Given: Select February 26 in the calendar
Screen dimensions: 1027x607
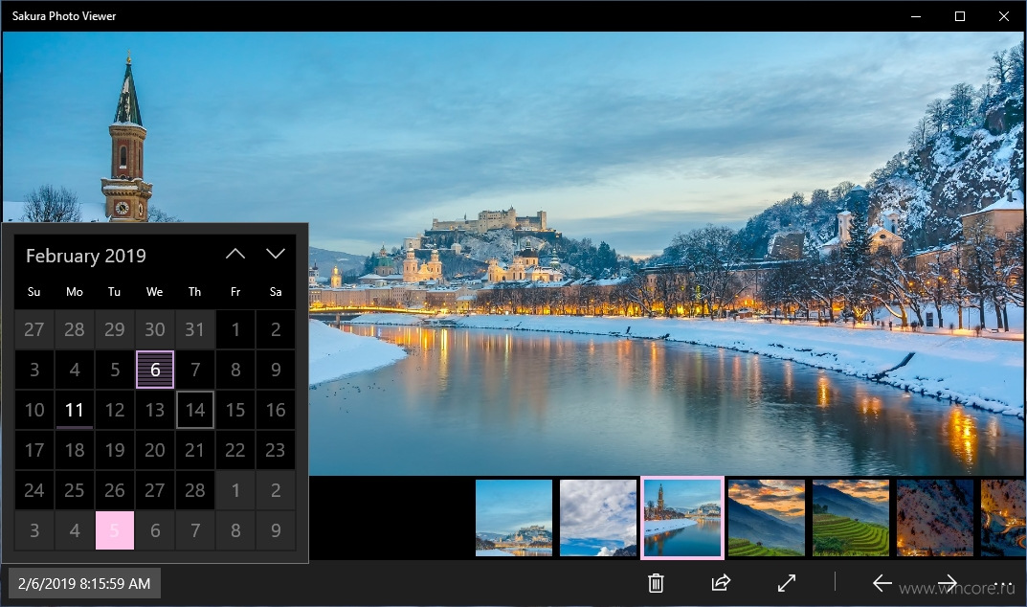Looking at the screenshot, I should click(x=115, y=490).
